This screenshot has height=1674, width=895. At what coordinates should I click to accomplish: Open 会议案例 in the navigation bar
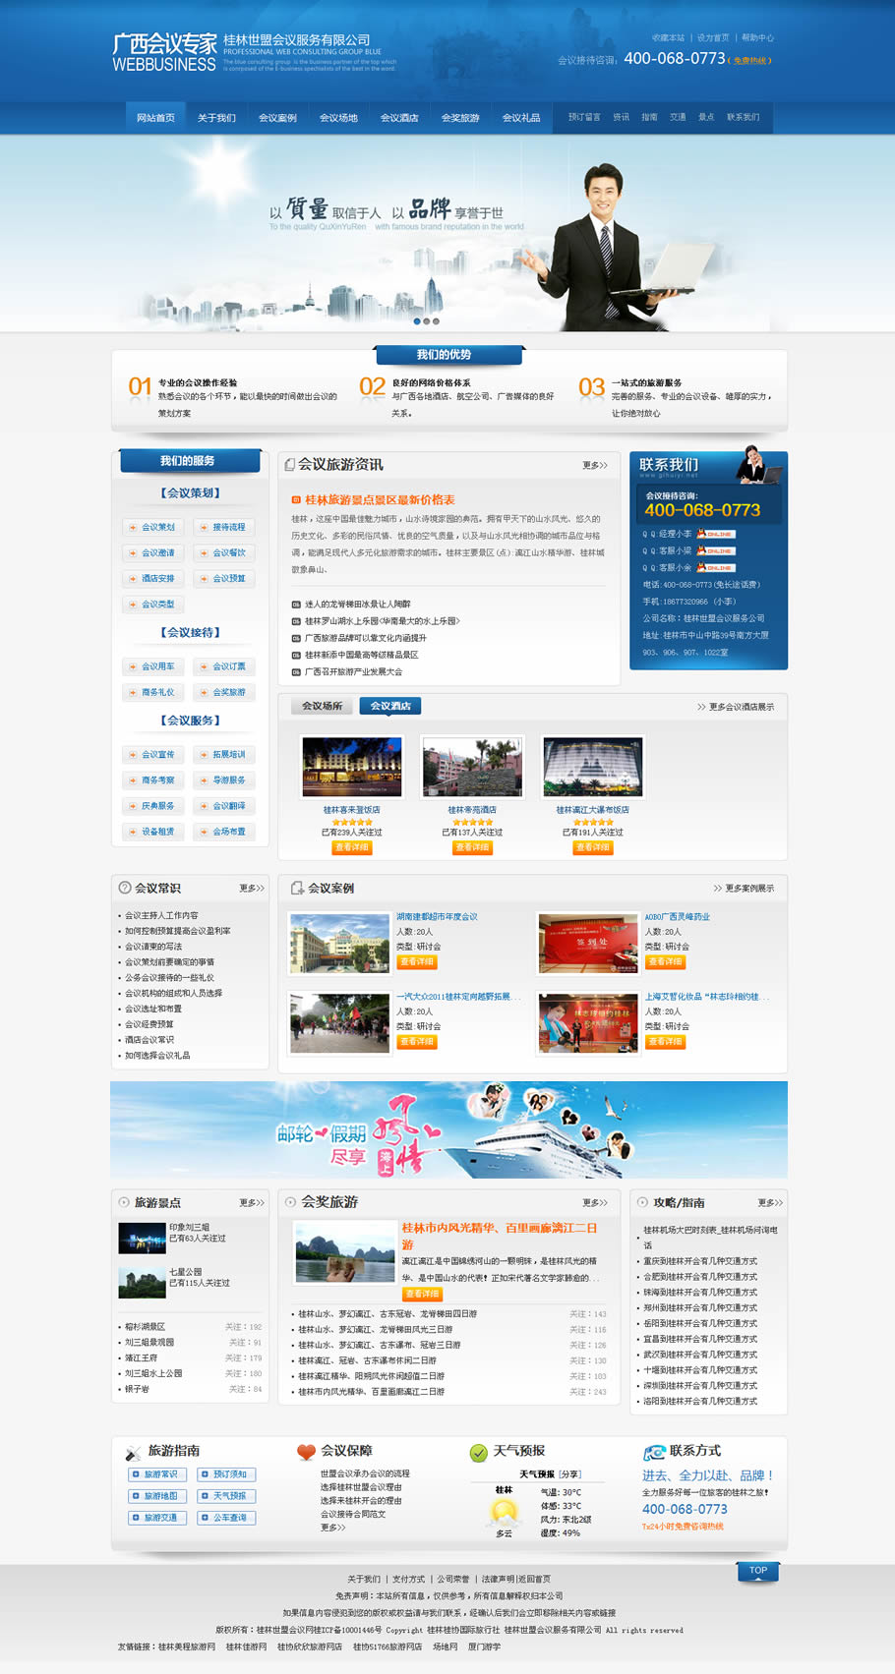click(277, 118)
